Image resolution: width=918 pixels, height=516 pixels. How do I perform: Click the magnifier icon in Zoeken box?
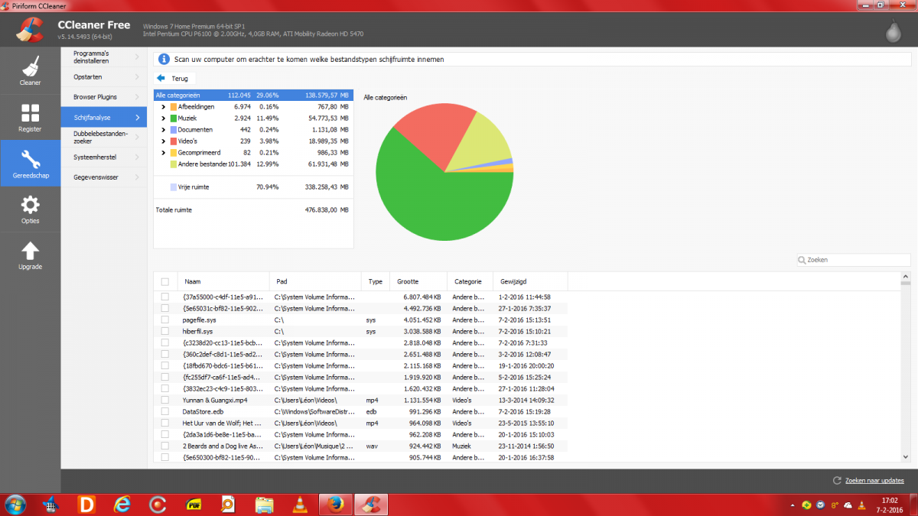click(802, 260)
